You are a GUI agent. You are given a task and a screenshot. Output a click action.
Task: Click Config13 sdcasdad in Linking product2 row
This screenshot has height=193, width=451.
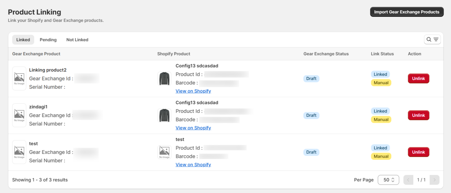pyautogui.click(x=197, y=66)
